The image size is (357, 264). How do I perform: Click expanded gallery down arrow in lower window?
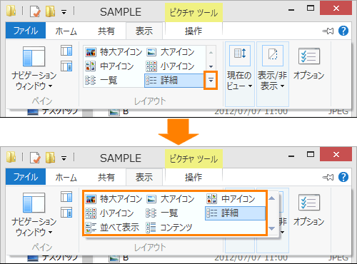272,228
